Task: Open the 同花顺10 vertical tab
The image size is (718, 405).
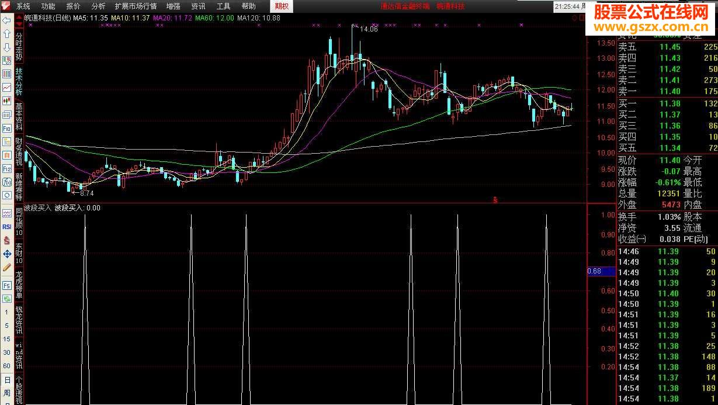Action: (19, 221)
